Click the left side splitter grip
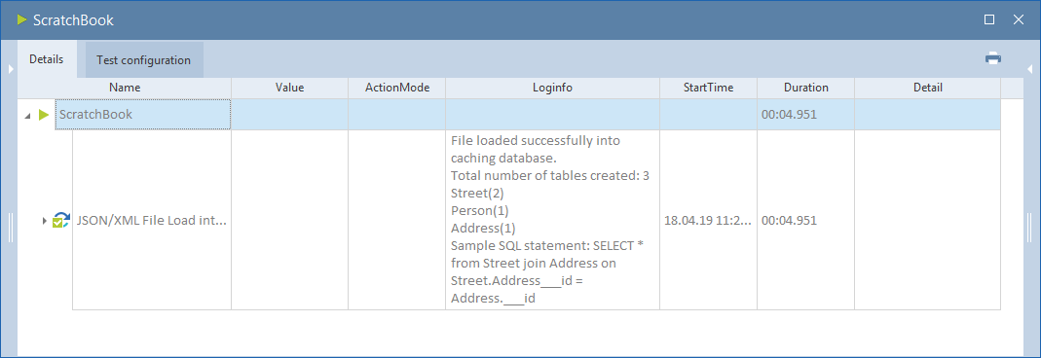Viewport: 1041px width, 358px height. point(11,228)
